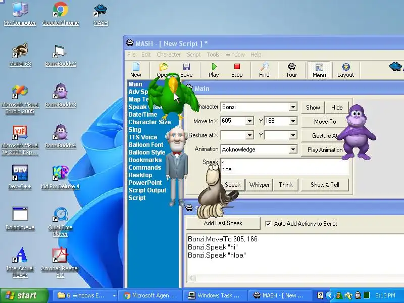Click the Show character button
404x303 pixels.
313,108
